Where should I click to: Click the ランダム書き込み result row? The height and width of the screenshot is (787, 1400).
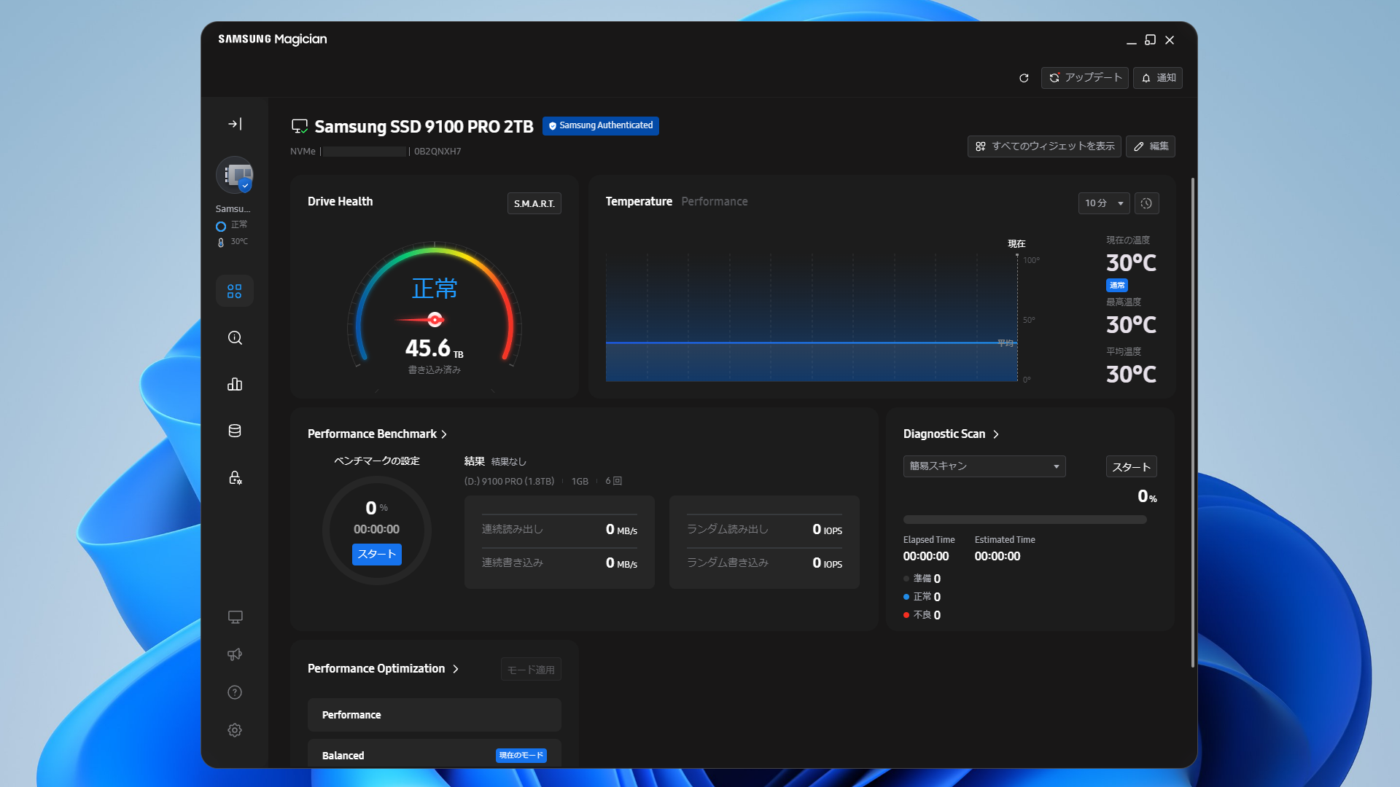pyautogui.click(x=764, y=563)
